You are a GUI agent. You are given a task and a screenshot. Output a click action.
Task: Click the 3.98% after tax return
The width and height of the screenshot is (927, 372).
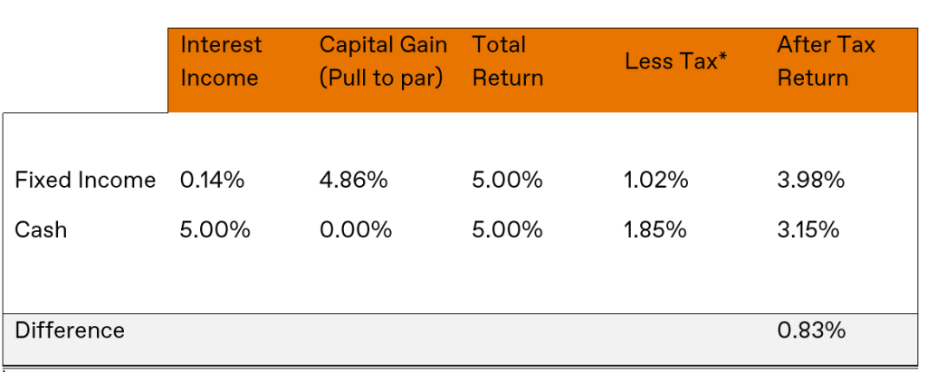tap(810, 180)
